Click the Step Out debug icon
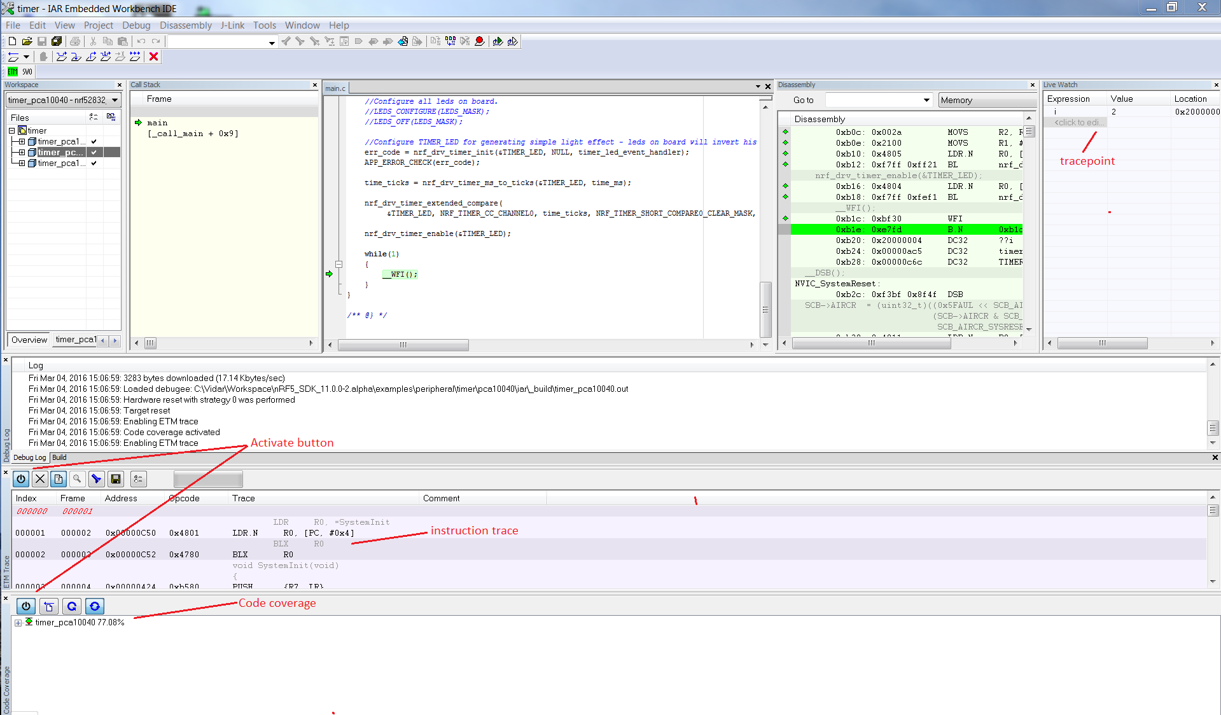Screen dimensions: 1221x715 tap(91, 57)
